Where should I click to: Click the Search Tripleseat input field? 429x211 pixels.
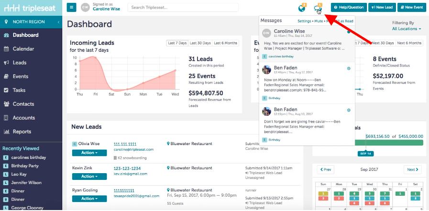point(183,7)
